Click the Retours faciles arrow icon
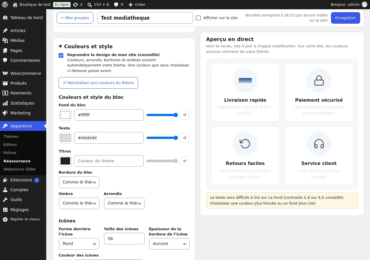The height and width of the screenshot is (260, 370). [245, 144]
